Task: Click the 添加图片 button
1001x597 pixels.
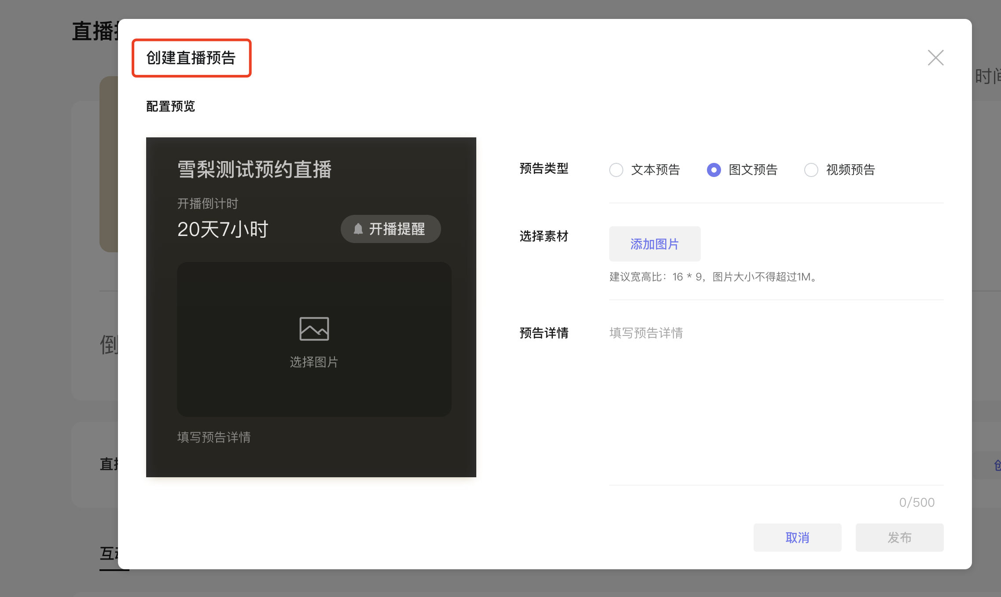Action: click(x=655, y=244)
